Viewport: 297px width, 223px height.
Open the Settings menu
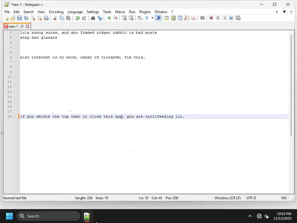[x=93, y=12]
